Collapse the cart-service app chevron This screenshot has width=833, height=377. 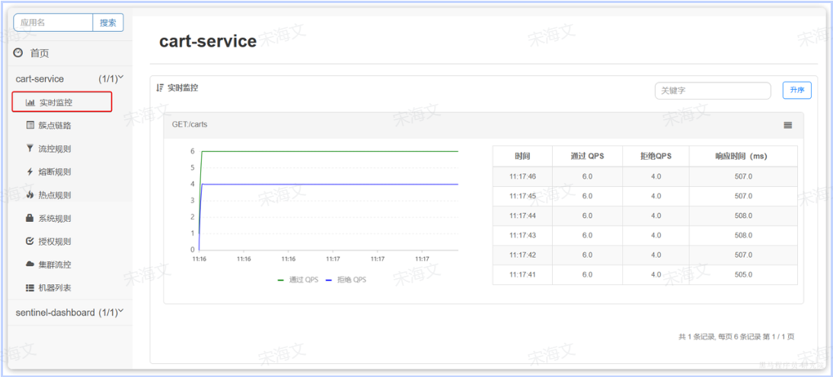(120, 78)
